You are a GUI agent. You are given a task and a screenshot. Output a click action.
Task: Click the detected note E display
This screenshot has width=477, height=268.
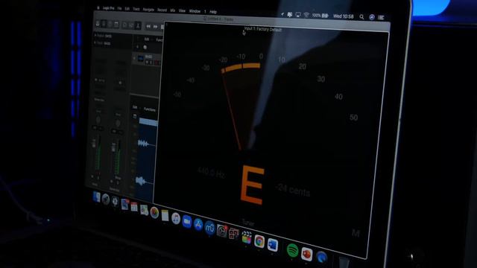pyautogui.click(x=252, y=185)
